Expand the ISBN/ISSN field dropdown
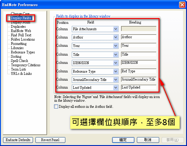Viewport: 187px width, 146px height. [x=116, y=63]
